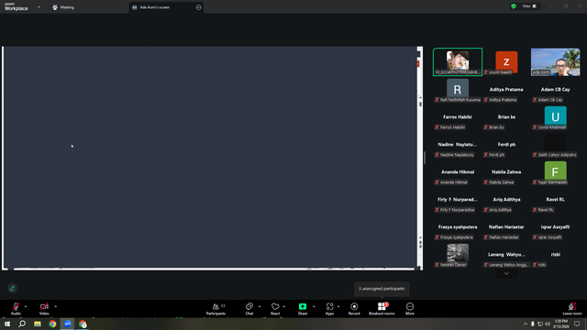Screen dimensions: 587x330
Task: Expand chat options arrow beside Chat
Action: tap(260, 306)
